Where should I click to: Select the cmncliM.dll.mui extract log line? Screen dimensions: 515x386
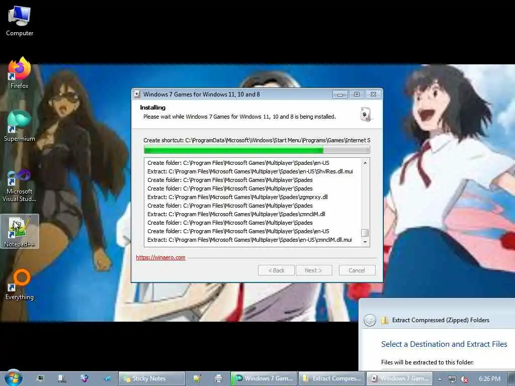[249, 240]
